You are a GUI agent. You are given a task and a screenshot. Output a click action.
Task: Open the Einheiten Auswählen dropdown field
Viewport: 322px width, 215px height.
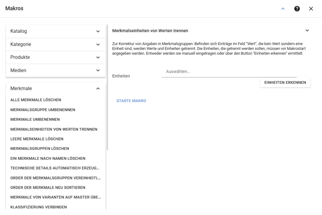click(x=229, y=72)
